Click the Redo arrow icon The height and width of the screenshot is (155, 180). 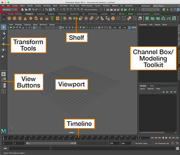[x=37, y=10]
